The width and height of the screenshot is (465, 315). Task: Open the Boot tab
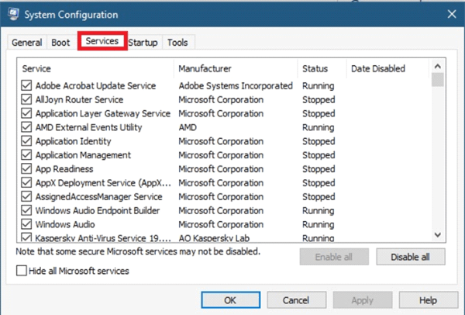click(x=60, y=43)
